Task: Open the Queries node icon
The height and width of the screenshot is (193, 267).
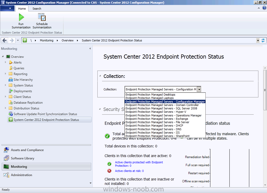Action: pos(11,68)
